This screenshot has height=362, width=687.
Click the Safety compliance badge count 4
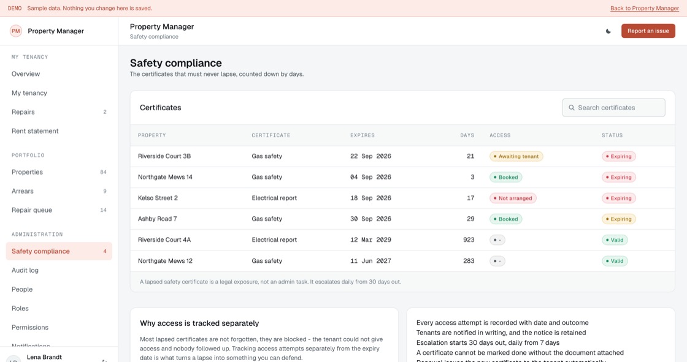pos(105,251)
